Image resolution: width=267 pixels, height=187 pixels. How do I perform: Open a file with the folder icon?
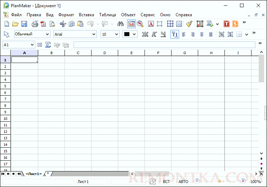15,24
